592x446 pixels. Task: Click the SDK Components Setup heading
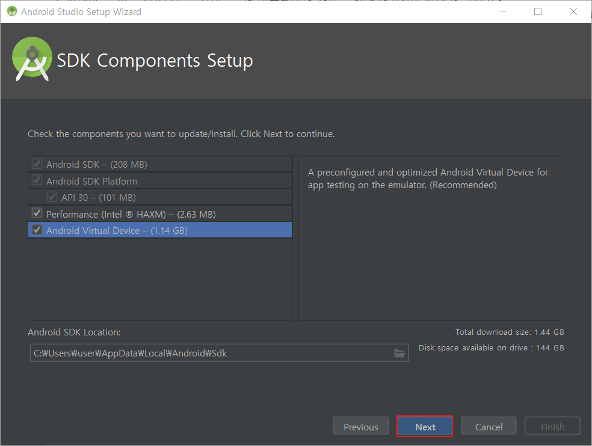[x=155, y=60]
